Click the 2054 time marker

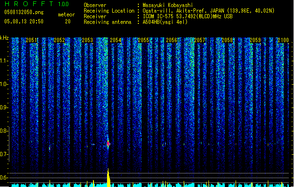click(x=115, y=40)
